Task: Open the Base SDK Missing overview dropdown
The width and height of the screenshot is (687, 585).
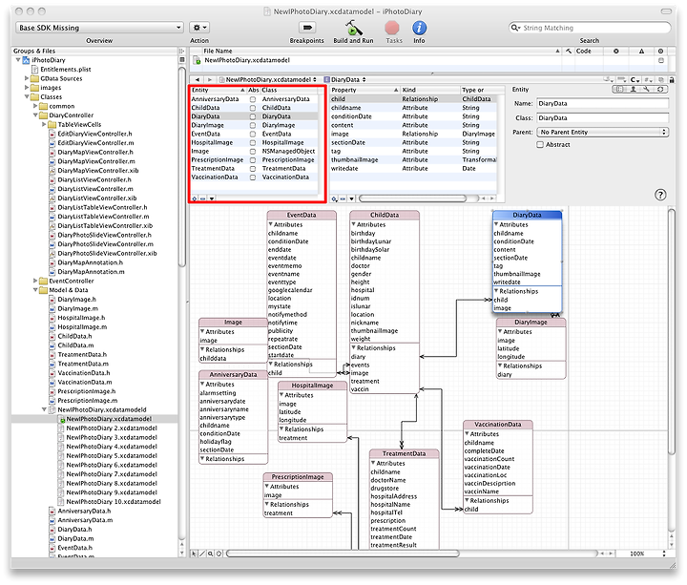Action: [x=99, y=28]
